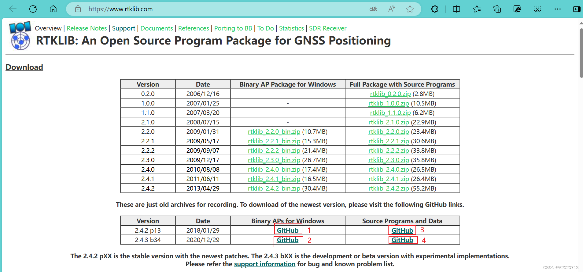Open Porting to BB link

[233, 28]
